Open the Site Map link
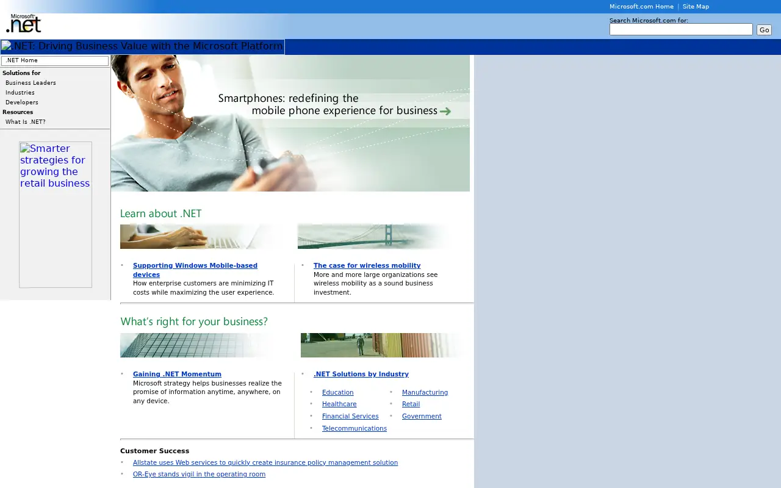This screenshot has height=488, width=781. [696, 7]
